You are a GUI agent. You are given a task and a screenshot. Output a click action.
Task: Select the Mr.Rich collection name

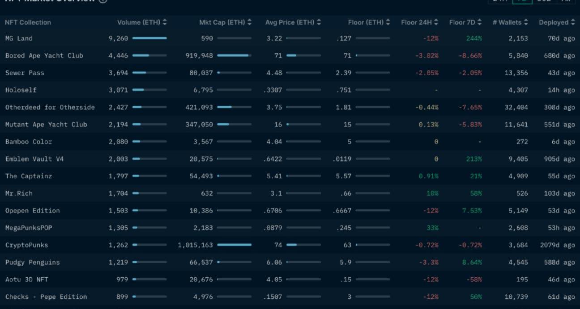19,193
